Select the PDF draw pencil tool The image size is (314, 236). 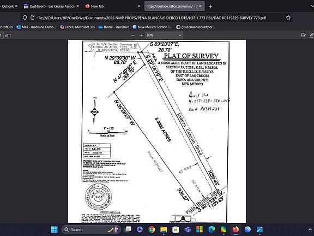coord(312,35)
